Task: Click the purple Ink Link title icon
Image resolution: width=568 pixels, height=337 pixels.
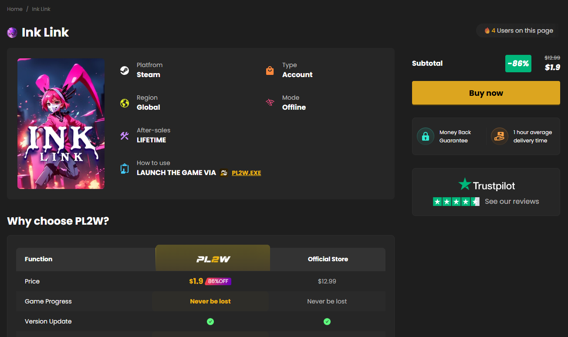Action: pyautogui.click(x=12, y=33)
